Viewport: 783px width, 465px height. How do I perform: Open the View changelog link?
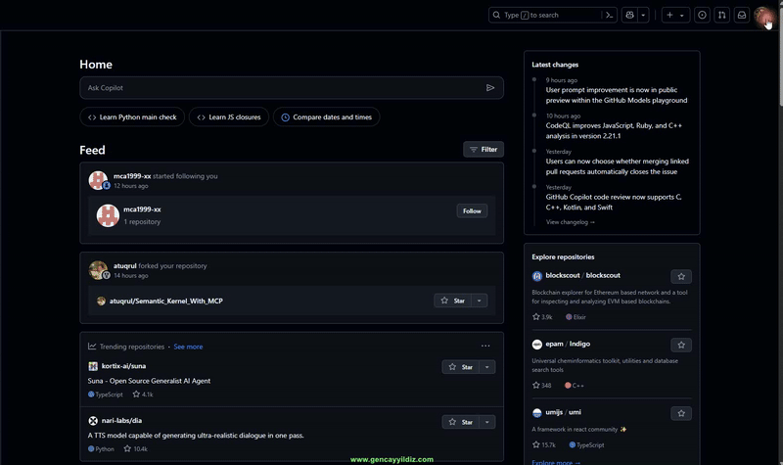pos(570,222)
